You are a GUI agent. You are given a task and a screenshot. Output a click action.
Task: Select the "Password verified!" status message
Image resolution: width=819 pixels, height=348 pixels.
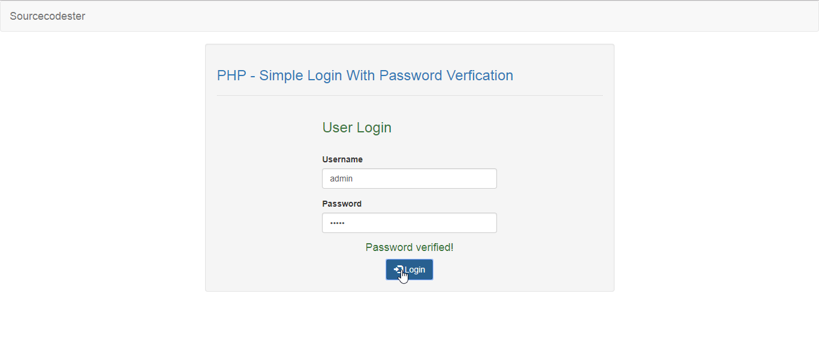click(x=409, y=247)
